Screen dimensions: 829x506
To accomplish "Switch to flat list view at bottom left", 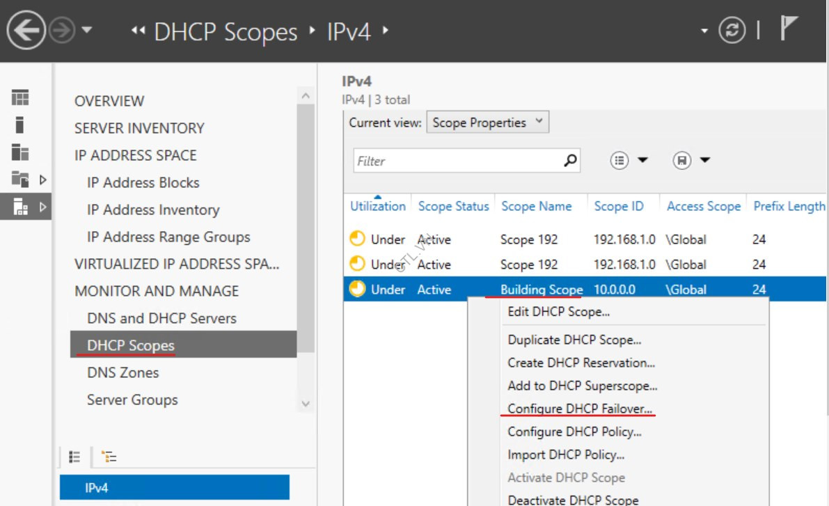I will pyautogui.click(x=74, y=457).
